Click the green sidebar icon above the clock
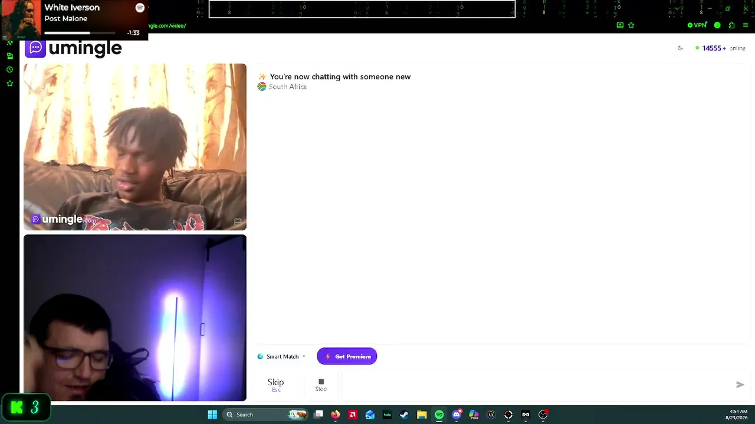Viewport: 755px width, 424px height. point(9,56)
